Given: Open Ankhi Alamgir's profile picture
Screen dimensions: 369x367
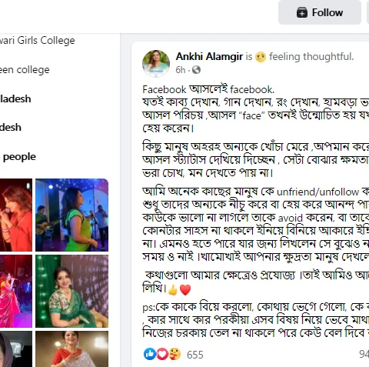Looking at the screenshot, I should coord(156,63).
